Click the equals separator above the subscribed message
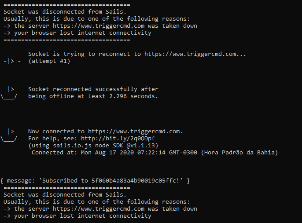This screenshot has height=223, width=302. [x=67, y=188]
